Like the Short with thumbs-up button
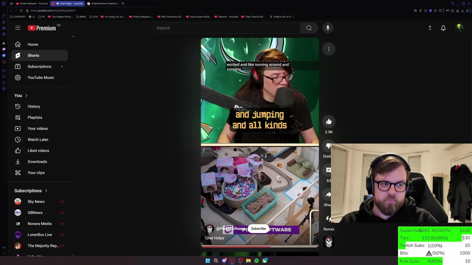Viewport: 472px width, 265px height. [329, 122]
